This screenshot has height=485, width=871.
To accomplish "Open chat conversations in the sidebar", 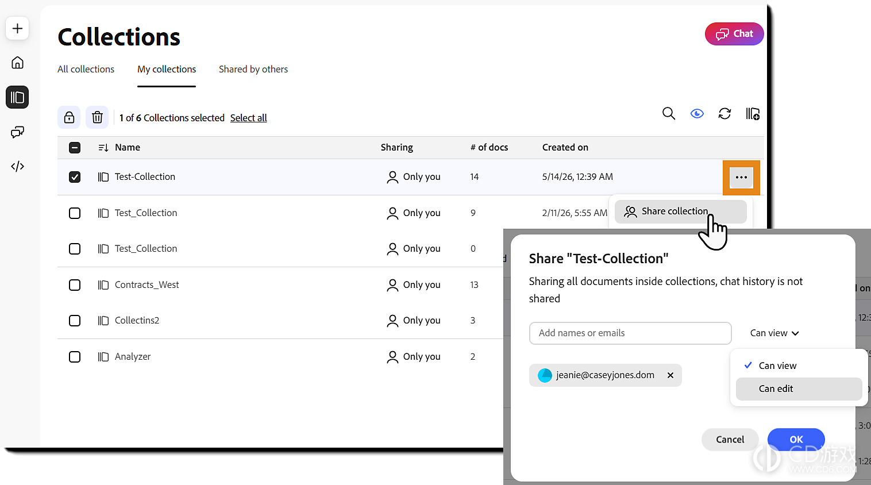I will click(x=17, y=132).
